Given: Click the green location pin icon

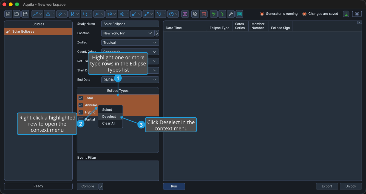Looking at the screenshot, I should (x=214, y=14).
